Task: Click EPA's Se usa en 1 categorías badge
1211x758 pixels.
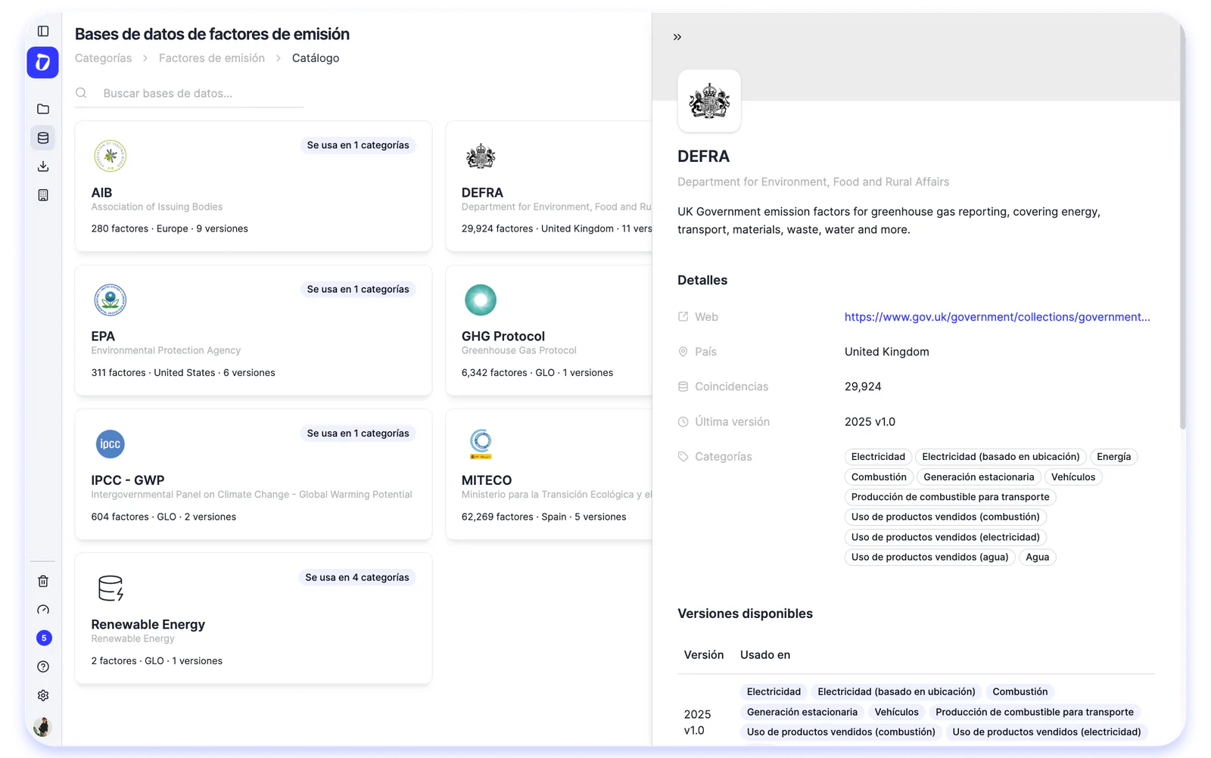Action: point(358,289)
